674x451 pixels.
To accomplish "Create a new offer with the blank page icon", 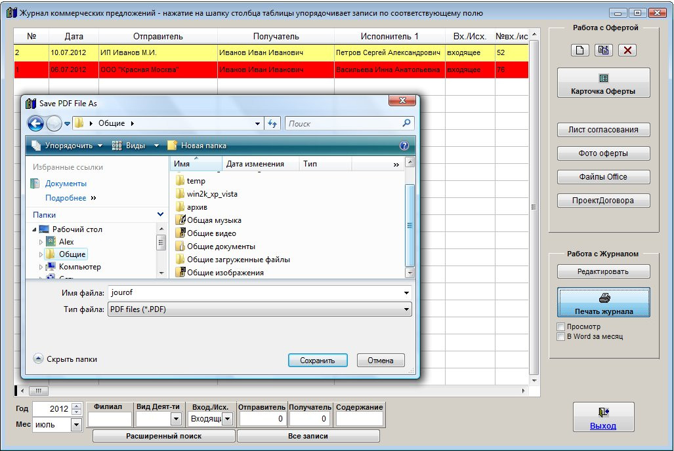I will point(579,50).
